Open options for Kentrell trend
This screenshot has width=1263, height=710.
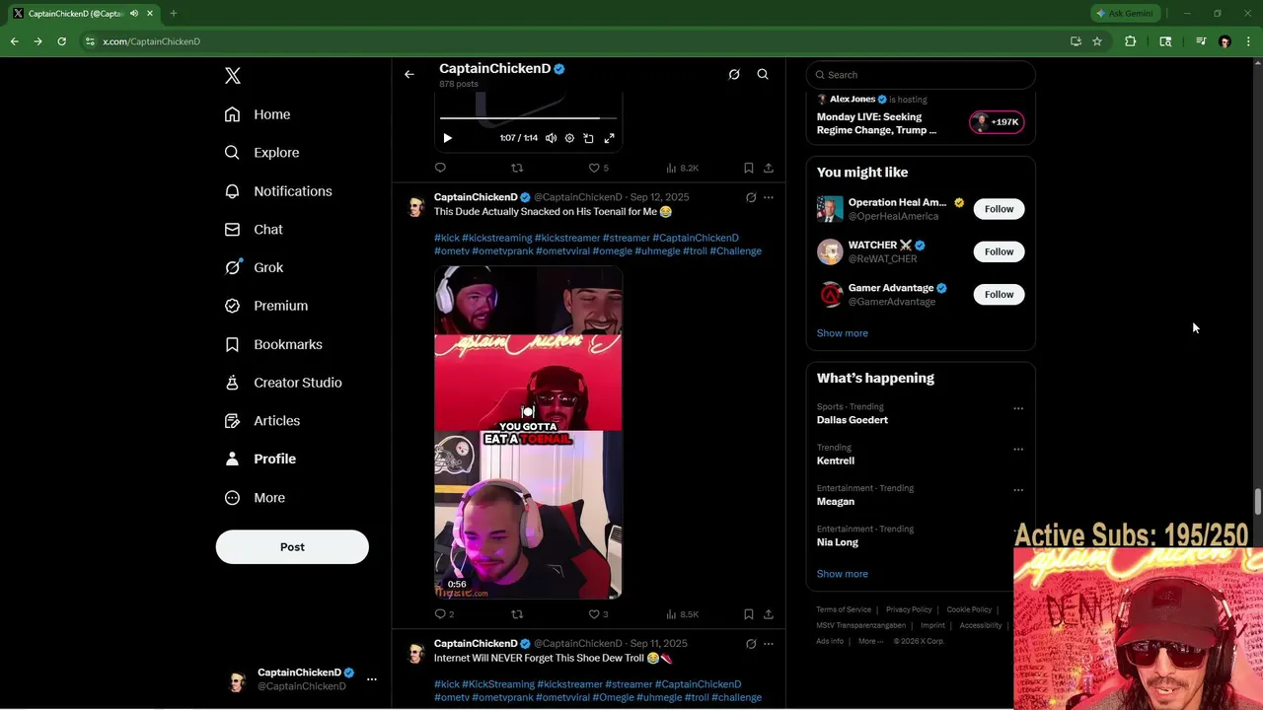click(x=1017, y=450)
